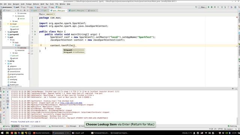Open the Event Log in the bottom bar
This screenshot has height=135, width=240.
pos(232,126)
